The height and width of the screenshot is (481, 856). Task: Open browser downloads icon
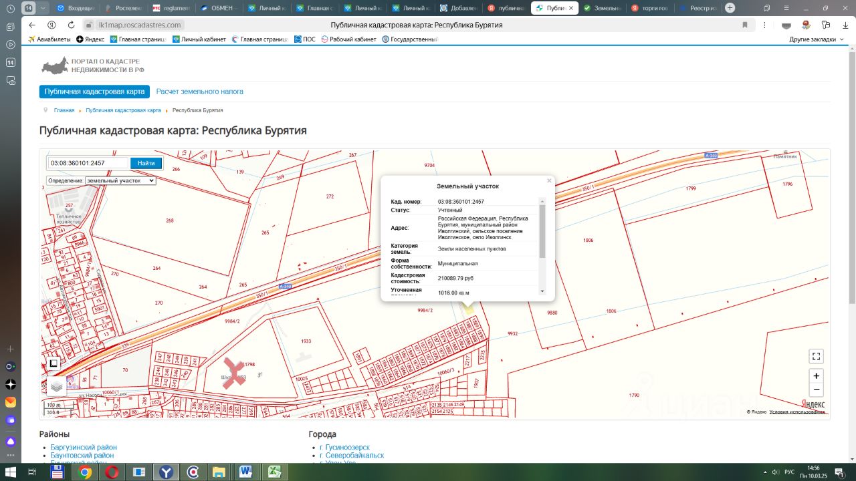(845, 25)
